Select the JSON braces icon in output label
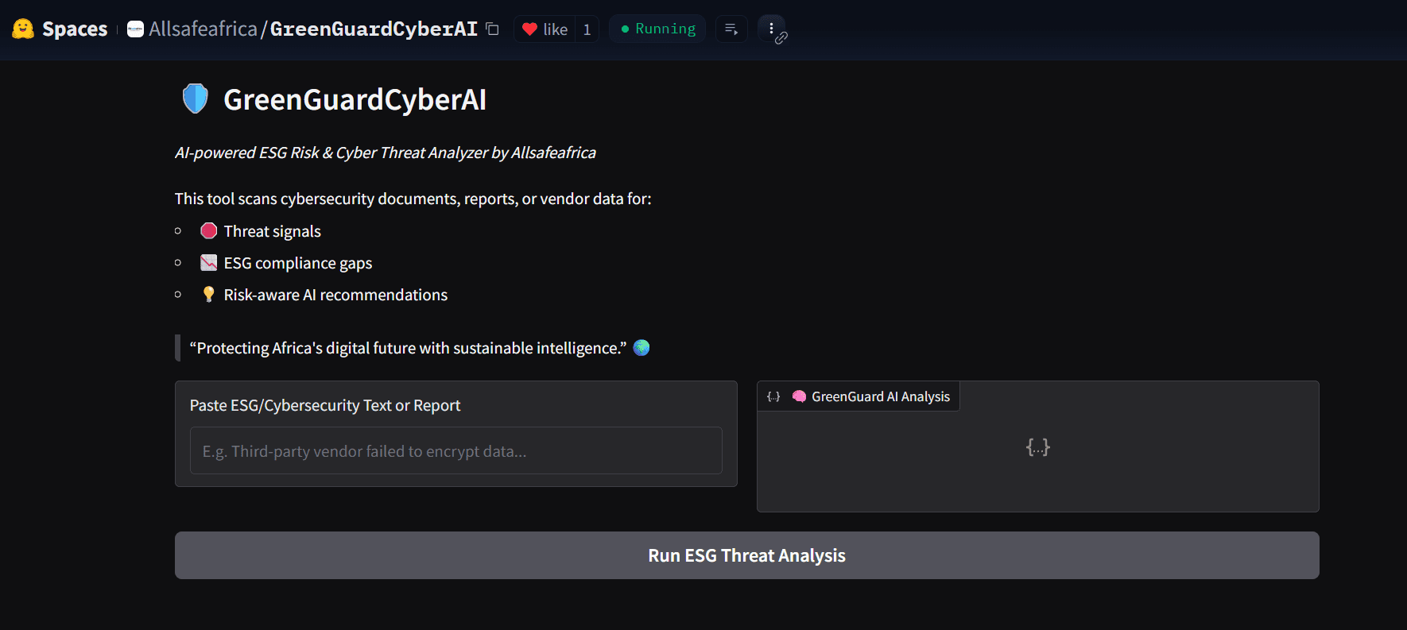Image resolution: width=1407 pixels, height=630 pixels. [773, 396]
